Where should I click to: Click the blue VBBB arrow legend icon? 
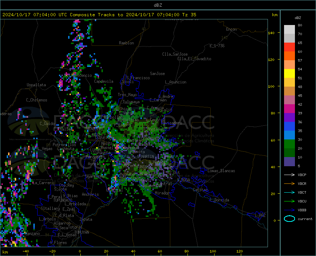point(289,210)
